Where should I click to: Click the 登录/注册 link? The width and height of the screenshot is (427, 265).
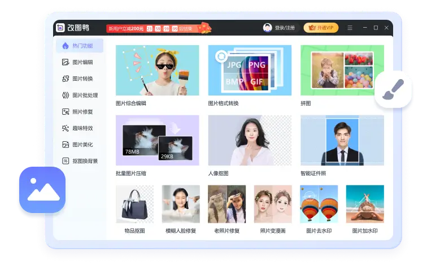285,28
